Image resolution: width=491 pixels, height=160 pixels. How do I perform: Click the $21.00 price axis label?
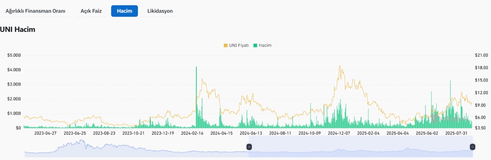pos(481,55)
